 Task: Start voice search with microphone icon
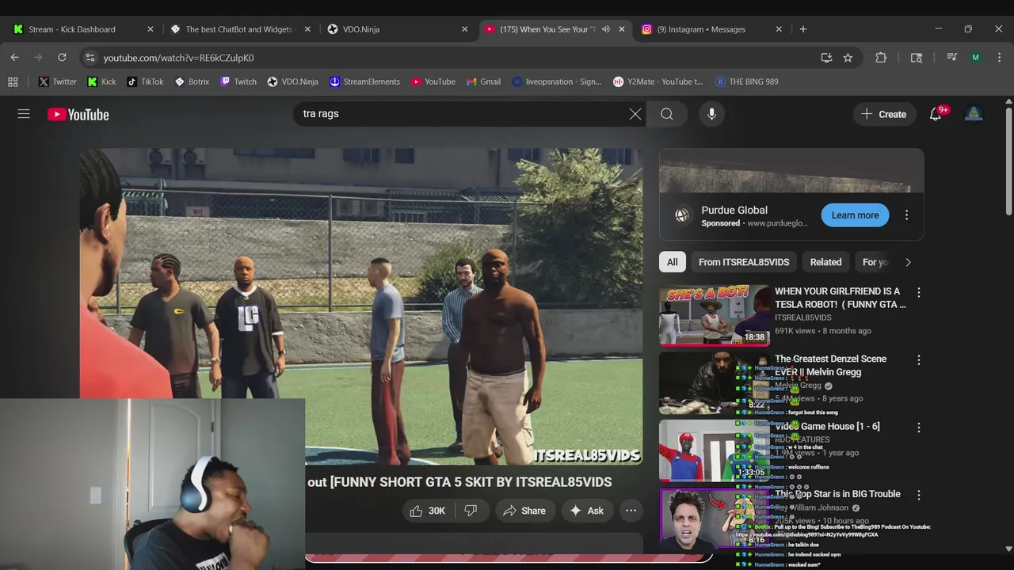(x=711, y=114)
